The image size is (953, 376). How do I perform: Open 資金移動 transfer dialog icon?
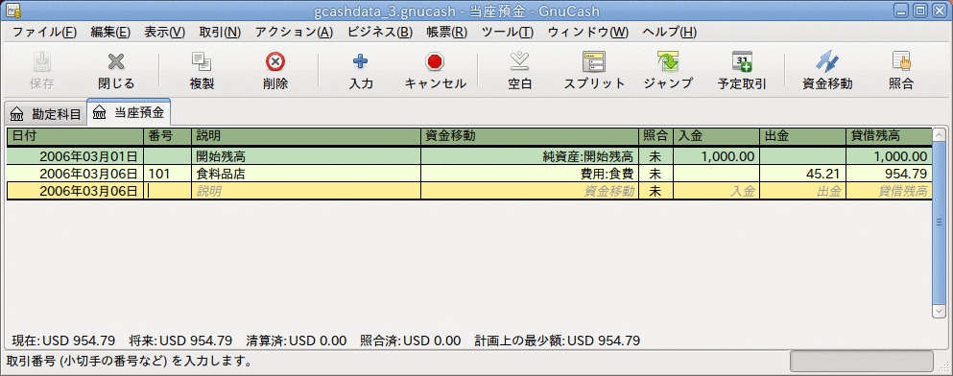click(x=827, y=61)
